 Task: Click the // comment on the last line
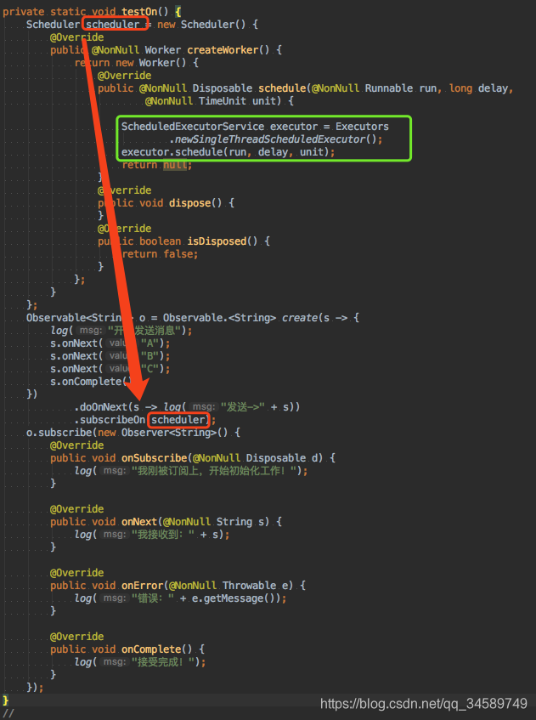pos(8,713)
